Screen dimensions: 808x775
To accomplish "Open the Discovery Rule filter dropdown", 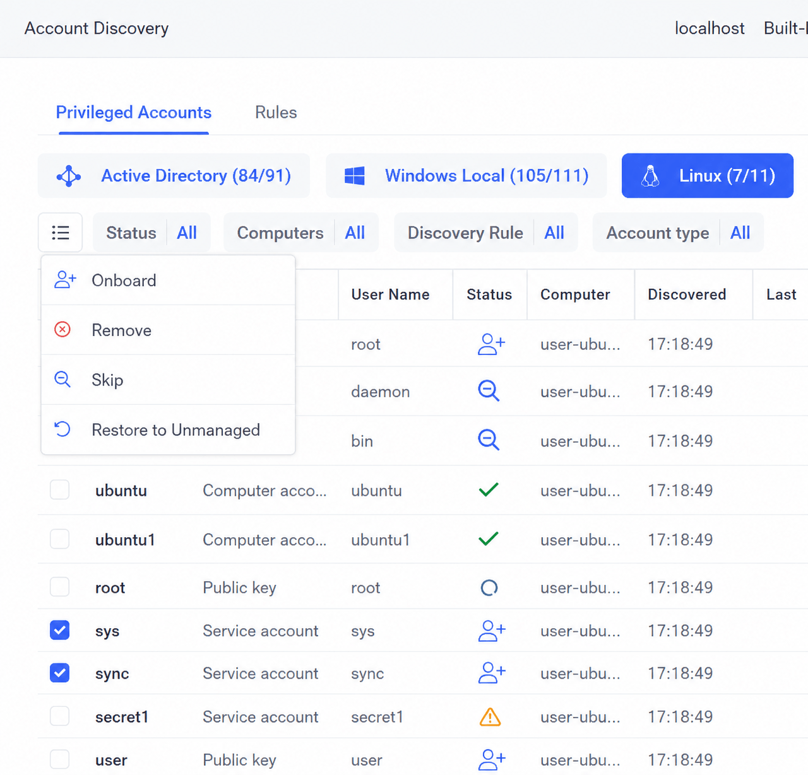I will (486, 233).
